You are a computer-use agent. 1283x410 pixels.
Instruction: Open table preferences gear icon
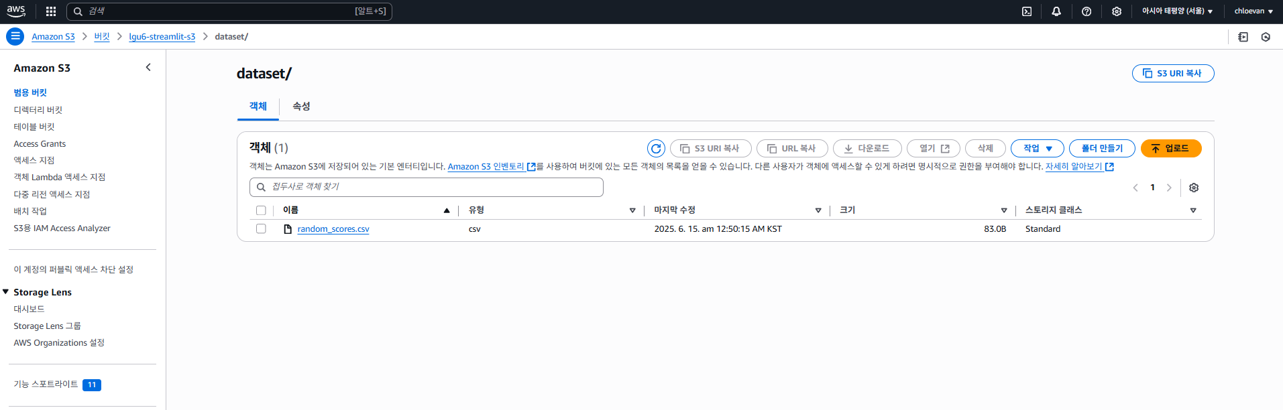pyautogui.click(x=1194, y=188)
